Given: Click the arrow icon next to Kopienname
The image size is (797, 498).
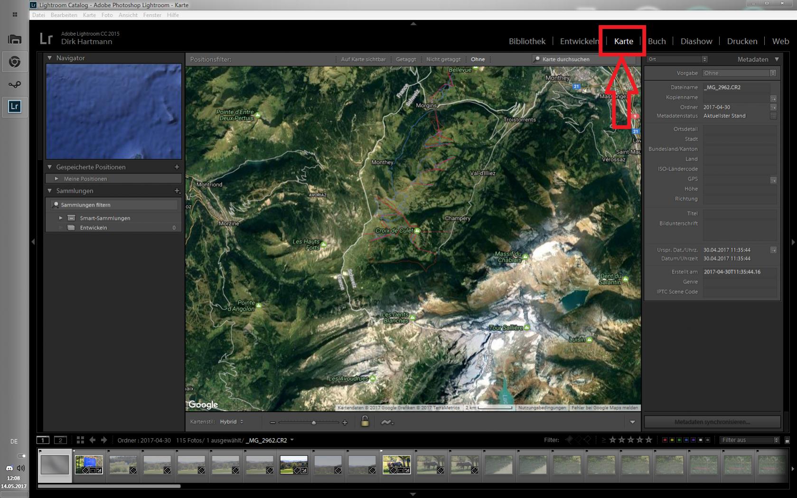Looking at the screenshot, I should pos(773,98).
